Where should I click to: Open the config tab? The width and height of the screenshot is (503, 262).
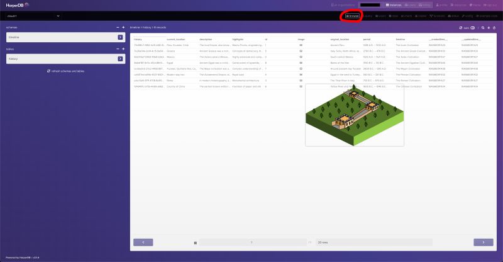coord(467,16)
